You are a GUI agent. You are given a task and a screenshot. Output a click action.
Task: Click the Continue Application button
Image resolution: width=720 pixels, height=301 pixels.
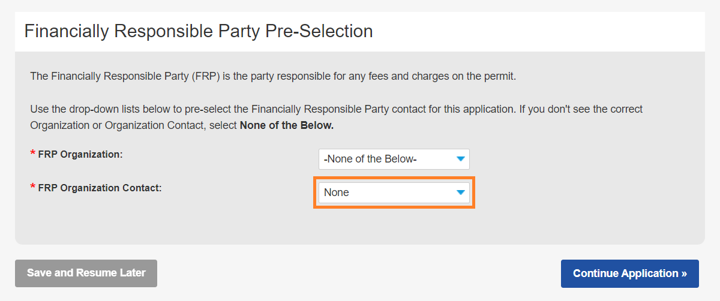coord(629,273)
